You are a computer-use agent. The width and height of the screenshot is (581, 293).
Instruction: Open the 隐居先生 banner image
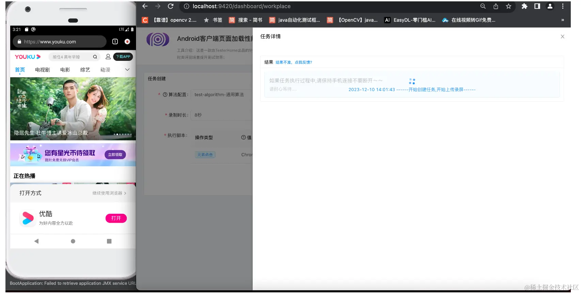tap(73, 108)
